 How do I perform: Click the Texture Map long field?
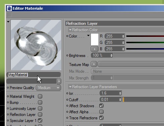[131, 64]
